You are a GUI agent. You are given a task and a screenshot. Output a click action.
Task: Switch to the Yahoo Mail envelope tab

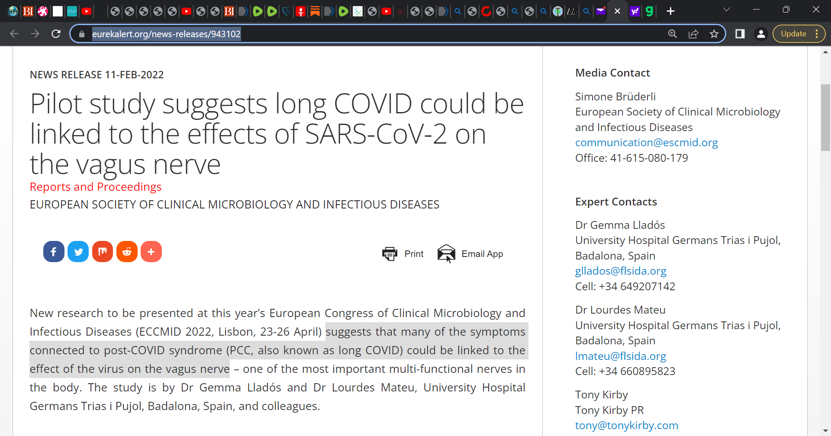pyautogui.click(x=601, y=11)
